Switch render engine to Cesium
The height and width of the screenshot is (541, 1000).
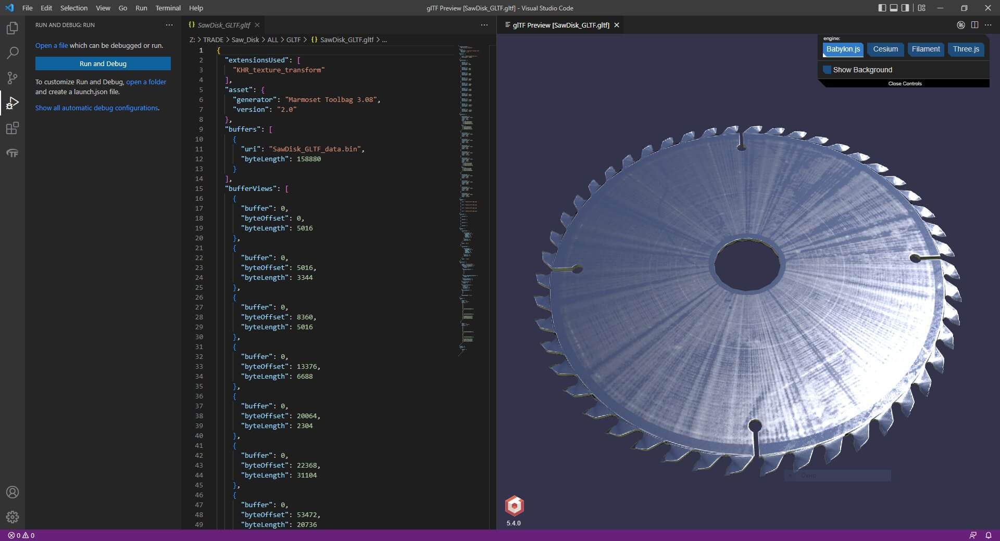click(x=885, y=49)
